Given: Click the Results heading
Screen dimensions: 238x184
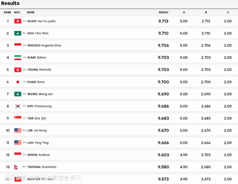Looking at the screenshot, I should (x=10, y=3).
